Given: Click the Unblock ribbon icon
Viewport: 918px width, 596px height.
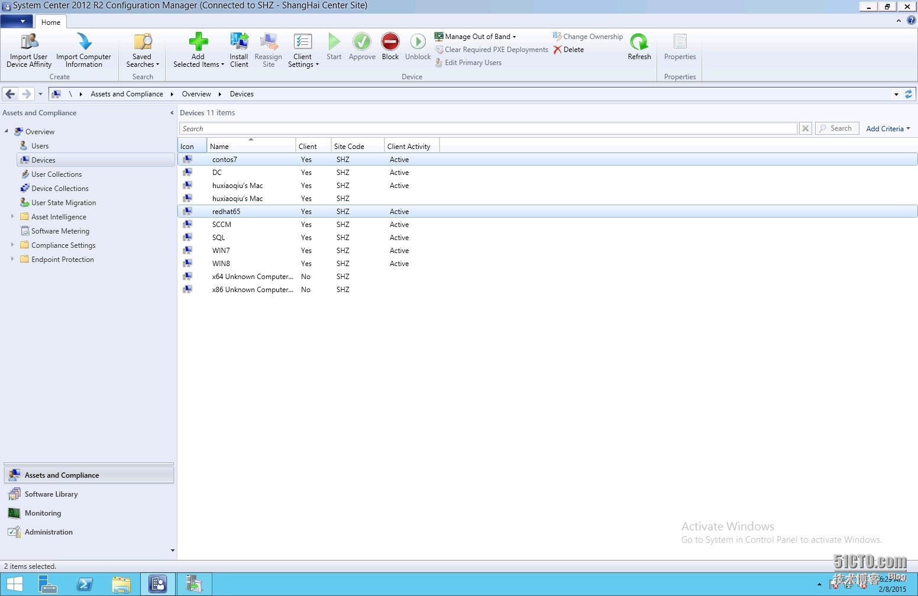Looking at the screenshot, I should click(418, 41).
